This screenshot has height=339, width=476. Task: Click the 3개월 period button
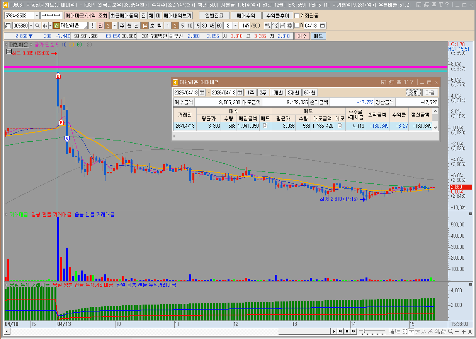[x=293, y=92]
